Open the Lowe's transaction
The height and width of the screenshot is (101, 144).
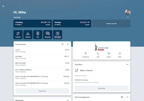point(42,51)
